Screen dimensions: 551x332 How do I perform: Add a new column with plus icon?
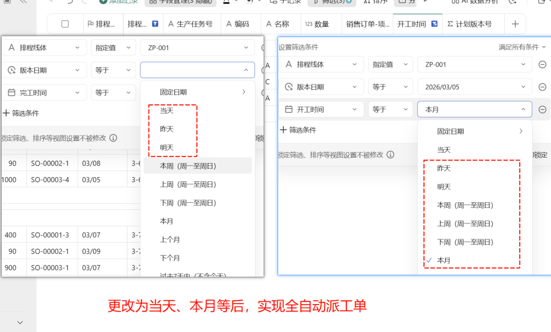click(515, 24)
